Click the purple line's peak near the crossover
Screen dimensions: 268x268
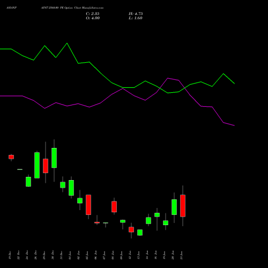168,78
